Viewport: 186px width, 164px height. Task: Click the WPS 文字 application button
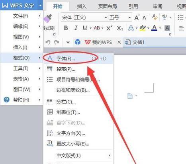click(22, 5)
